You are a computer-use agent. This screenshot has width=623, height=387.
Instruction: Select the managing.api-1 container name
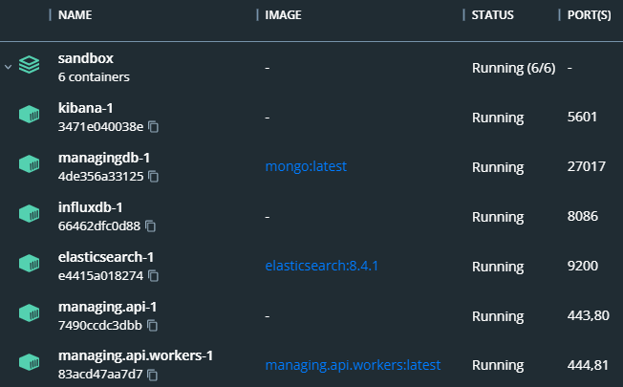[108, 307]
